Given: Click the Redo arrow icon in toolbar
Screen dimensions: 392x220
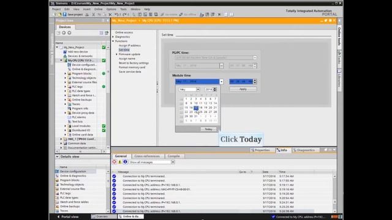Looking at the screenshot, I should (x=124, y=15).
